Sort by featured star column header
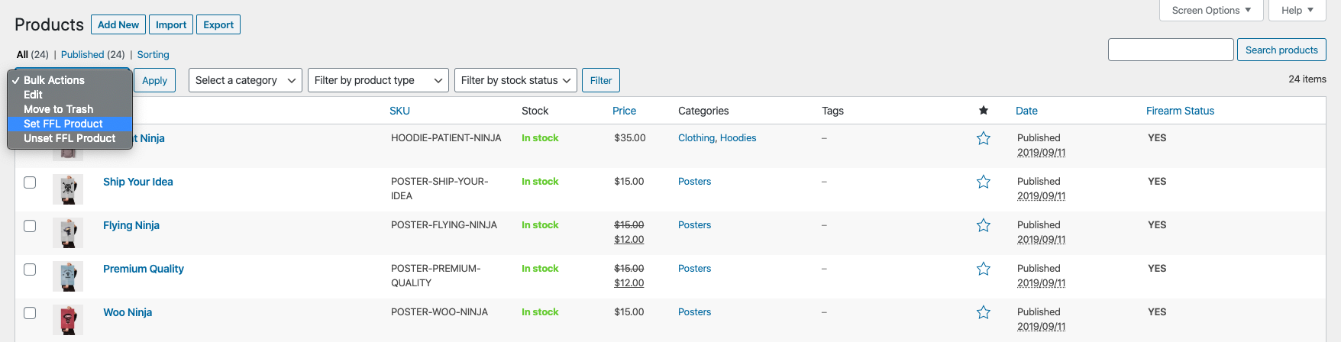1341x342 pixels. click(x=984, y=111)
